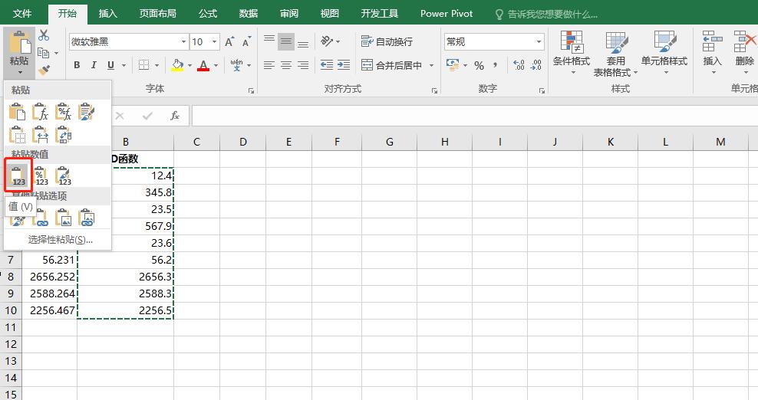Toggle 自动换行 wrap text
The height and width of the screenshot is (400, 758).
(387, 41)
